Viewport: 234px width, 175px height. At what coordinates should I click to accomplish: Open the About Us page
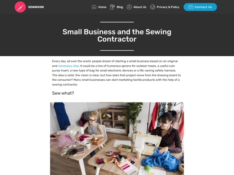pyautogui.click(x=140, y=7)
